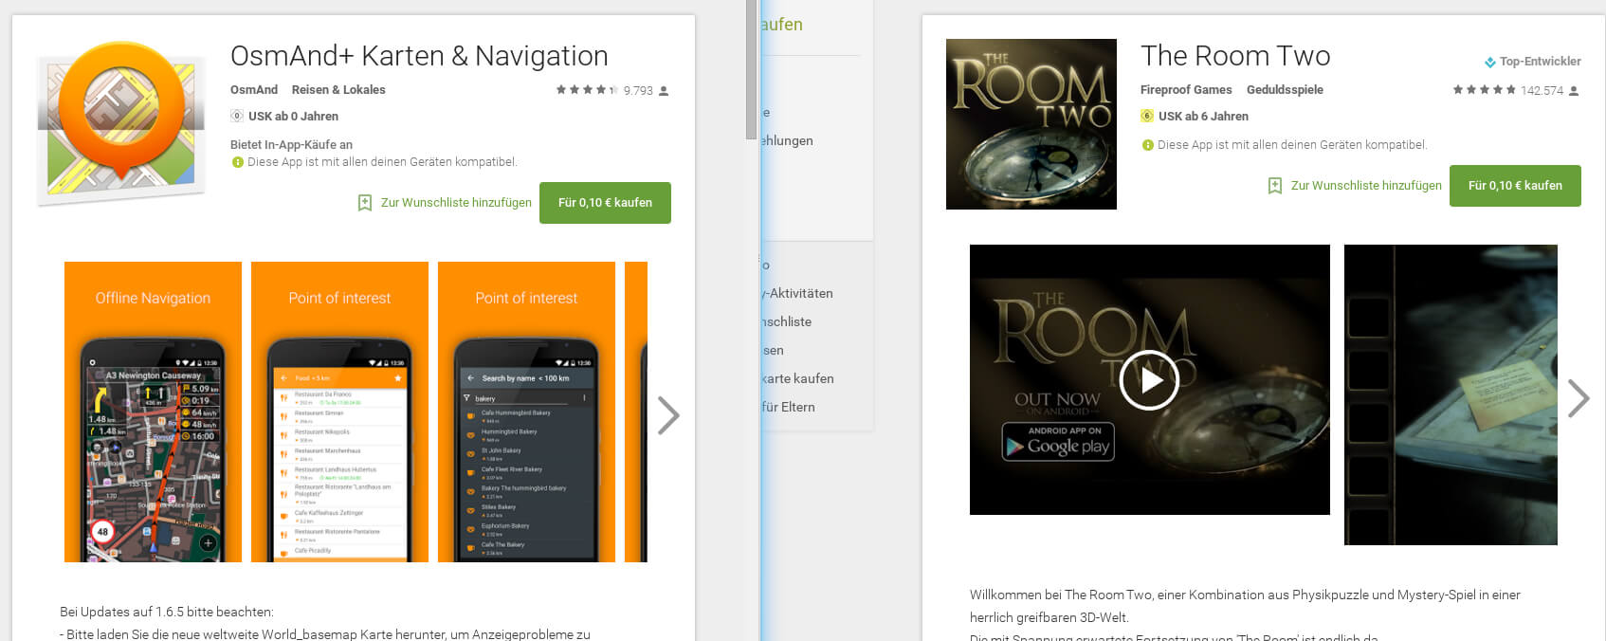Click the USK 6 age rating badge
This screenshot has width=1606, height=641.
[x=1147, y=116]
